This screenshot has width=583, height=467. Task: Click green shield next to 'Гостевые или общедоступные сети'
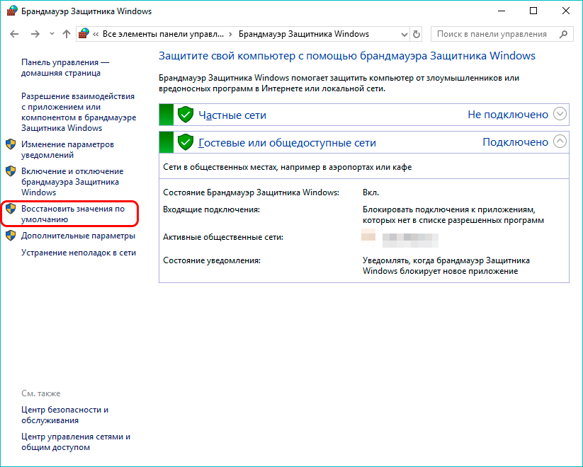pyautogui.click(x=186, y=142)
